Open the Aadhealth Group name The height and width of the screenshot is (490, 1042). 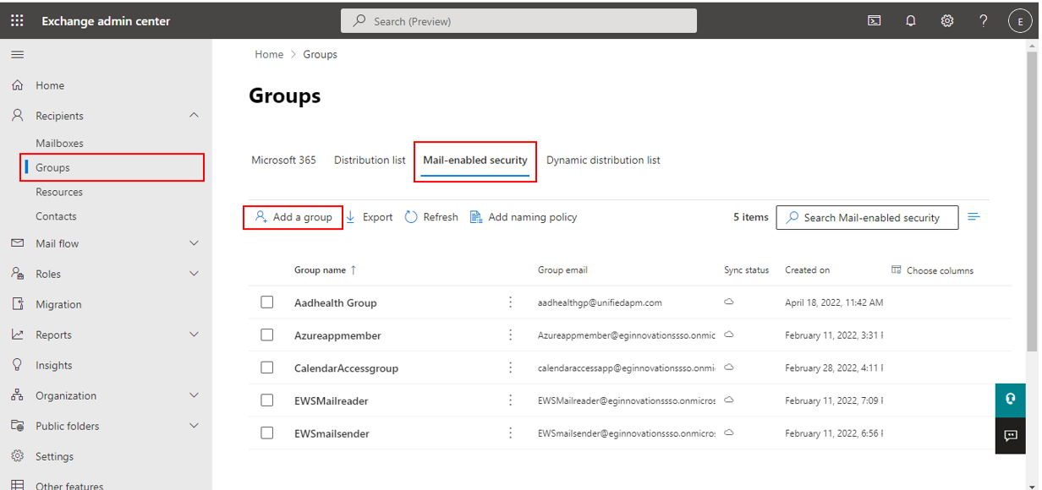pos(336,302)
